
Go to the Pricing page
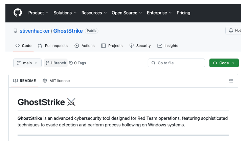183,13
